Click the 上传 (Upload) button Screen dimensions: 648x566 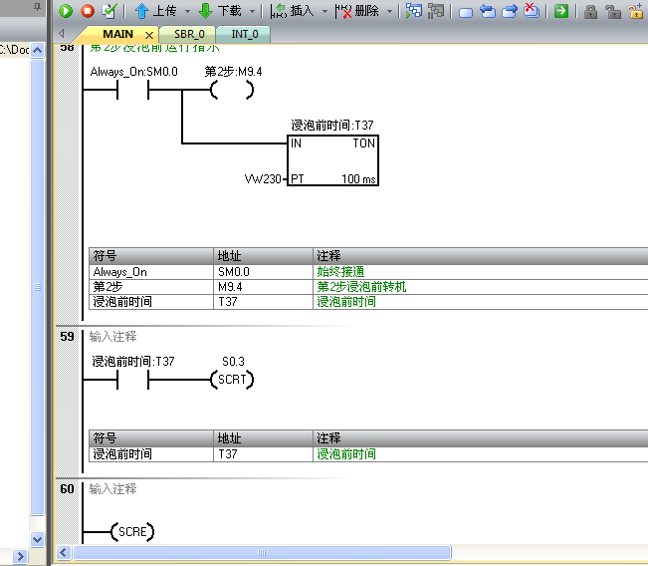click(156, 11)
